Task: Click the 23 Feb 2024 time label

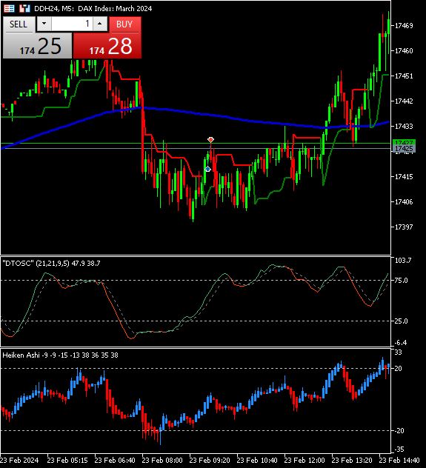Action: [19, 461]
